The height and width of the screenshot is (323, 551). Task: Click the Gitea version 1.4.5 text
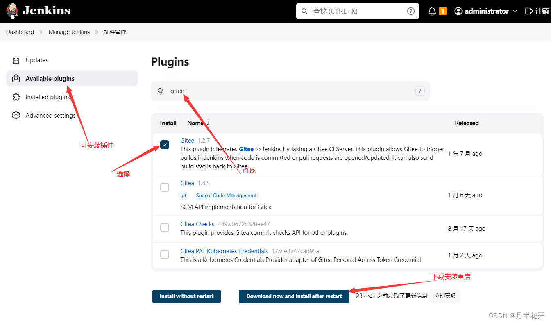click(x=204, y=183)
